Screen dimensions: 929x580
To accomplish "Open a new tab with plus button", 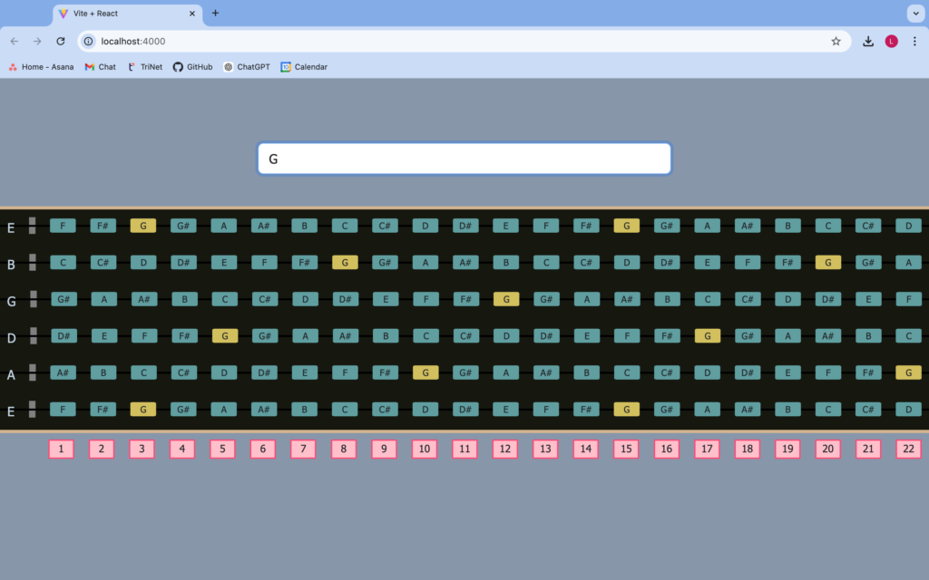I will (x=215, y=13).
